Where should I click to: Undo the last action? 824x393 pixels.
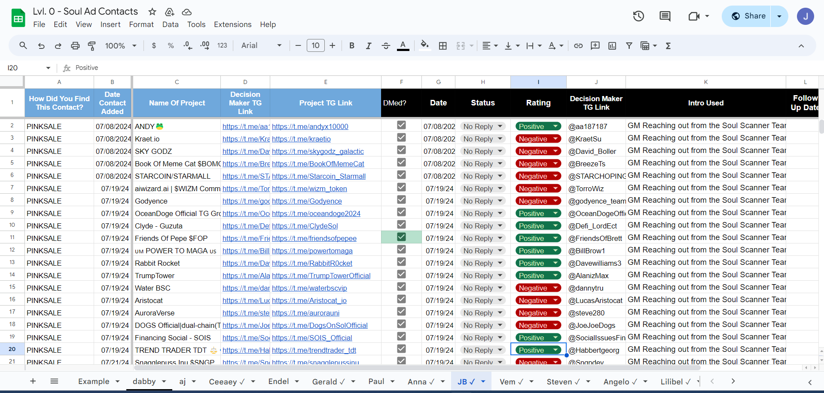pos(41,45)
